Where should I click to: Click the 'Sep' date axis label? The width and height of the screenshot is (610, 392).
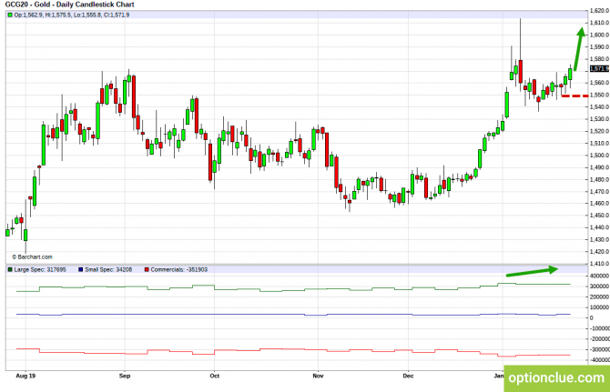(x=125, y=376)
